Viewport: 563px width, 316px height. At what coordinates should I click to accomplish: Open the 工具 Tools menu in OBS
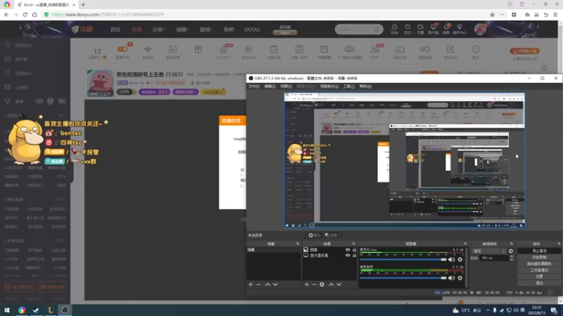pyautogui.click(x=348, y=86)
